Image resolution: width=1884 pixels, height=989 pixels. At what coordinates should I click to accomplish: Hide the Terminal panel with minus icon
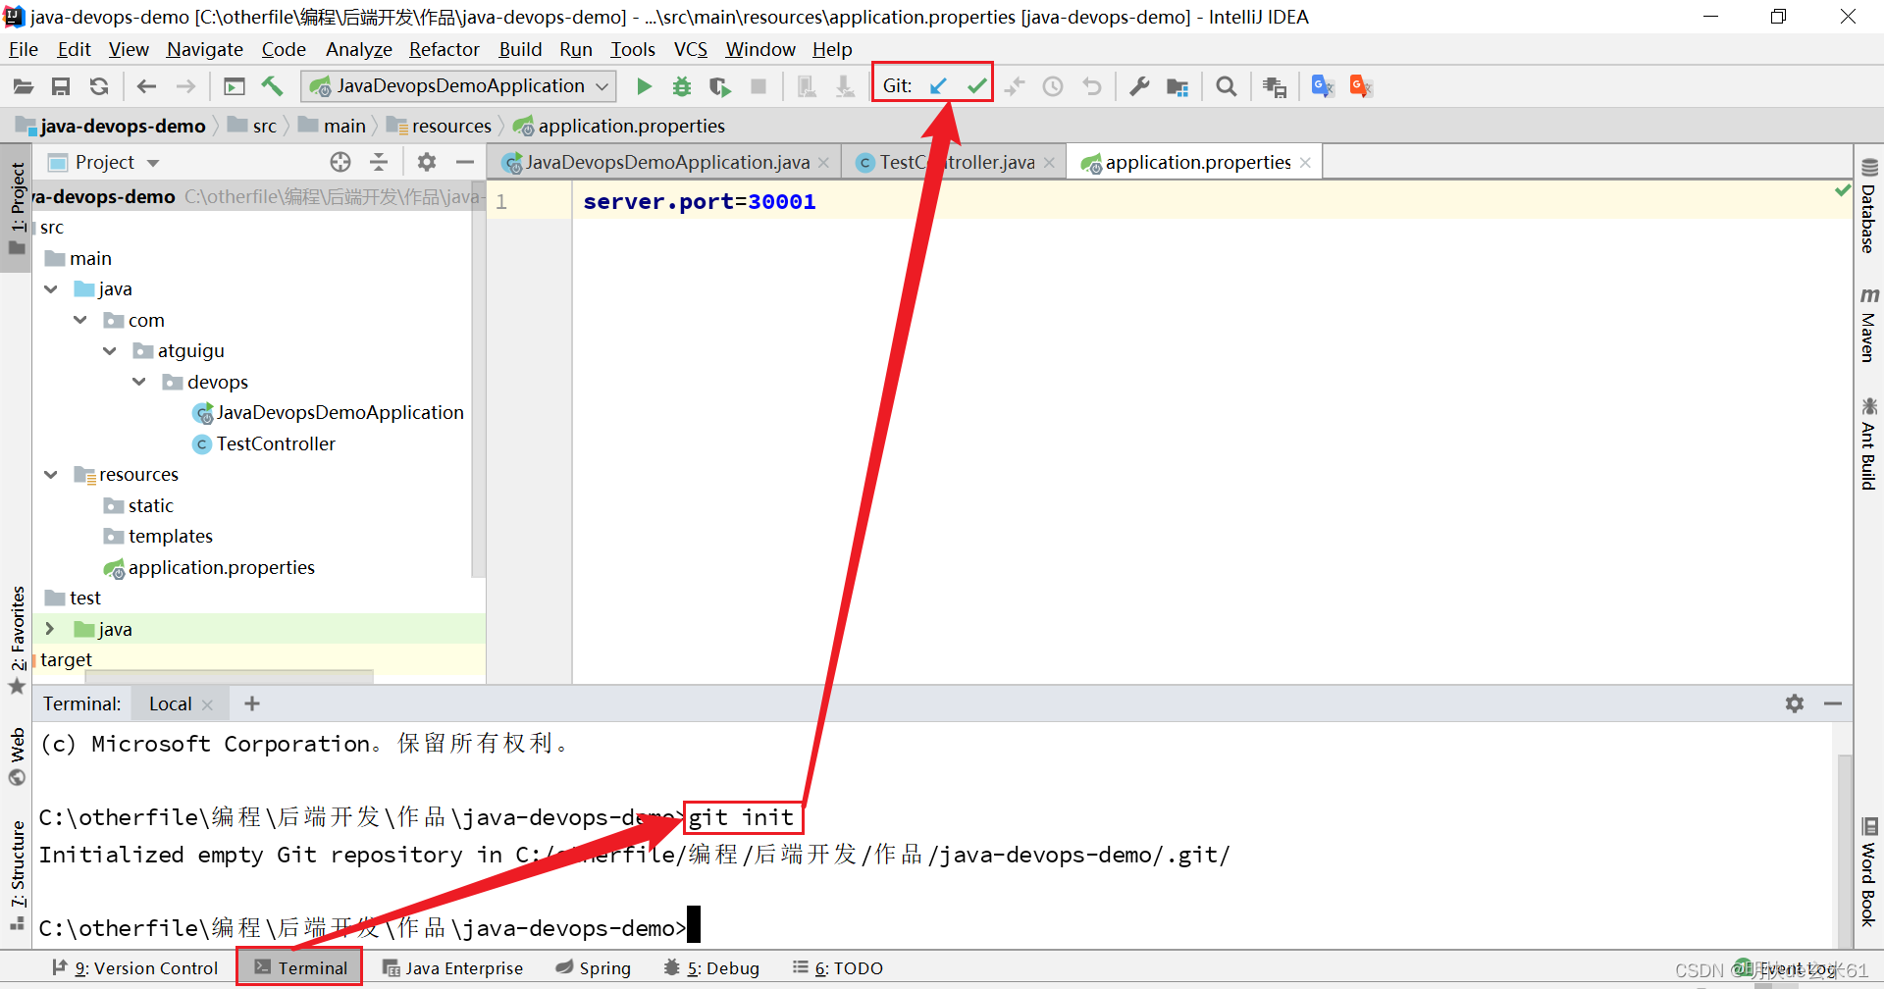click(x=1833, y=703)
